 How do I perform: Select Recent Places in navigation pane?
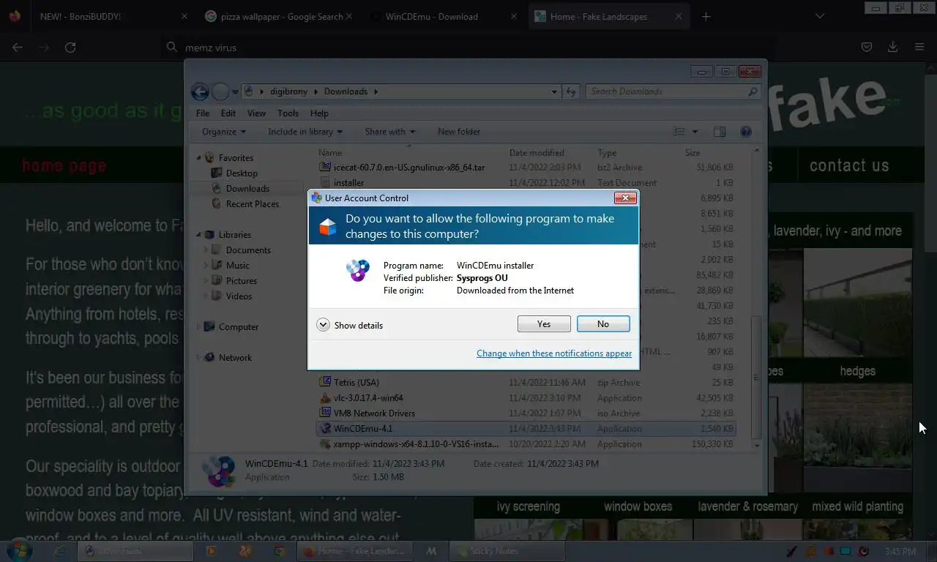[x=252, y=204]
